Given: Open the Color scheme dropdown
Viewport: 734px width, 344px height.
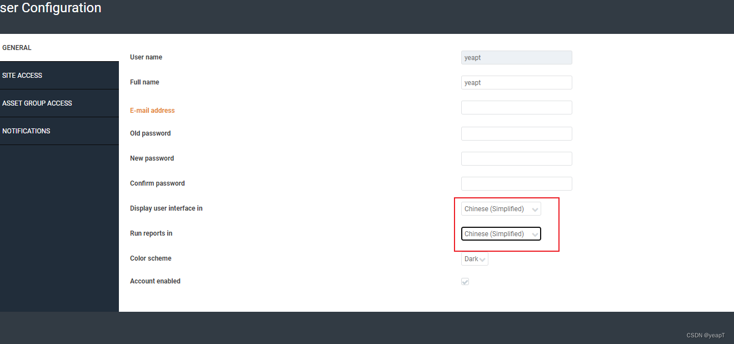Looking at the screenshot, I should pyautogui.click(x=475, y=259).
